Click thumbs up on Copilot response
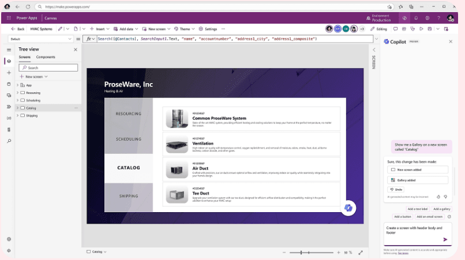Viewport: 465px width, 260px height. (x=438, y=197)
